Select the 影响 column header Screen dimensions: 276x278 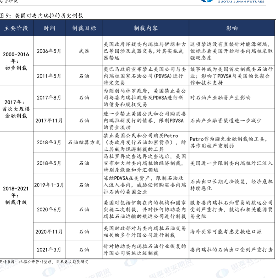[x=232, y=28]
